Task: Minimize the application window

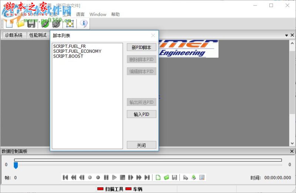Action: pyautogui.click(x=255, y=5)
